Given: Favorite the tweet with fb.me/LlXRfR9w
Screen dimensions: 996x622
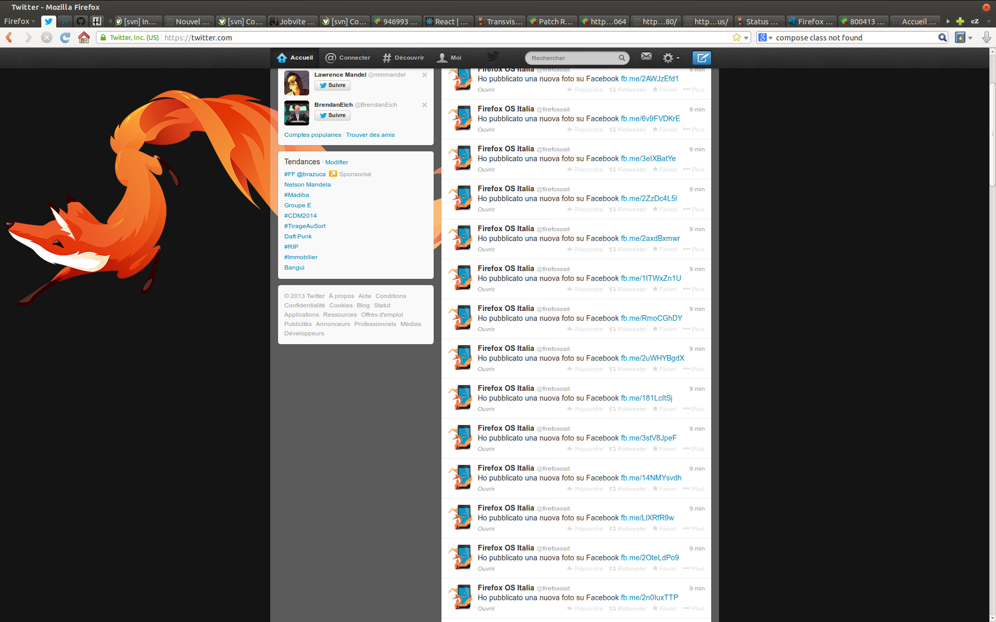Looking at the screenshot, I should coord(665,529).
